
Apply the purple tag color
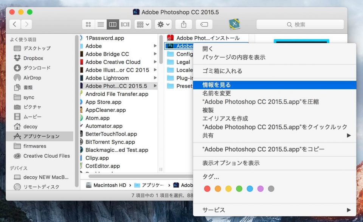(261, 189)
